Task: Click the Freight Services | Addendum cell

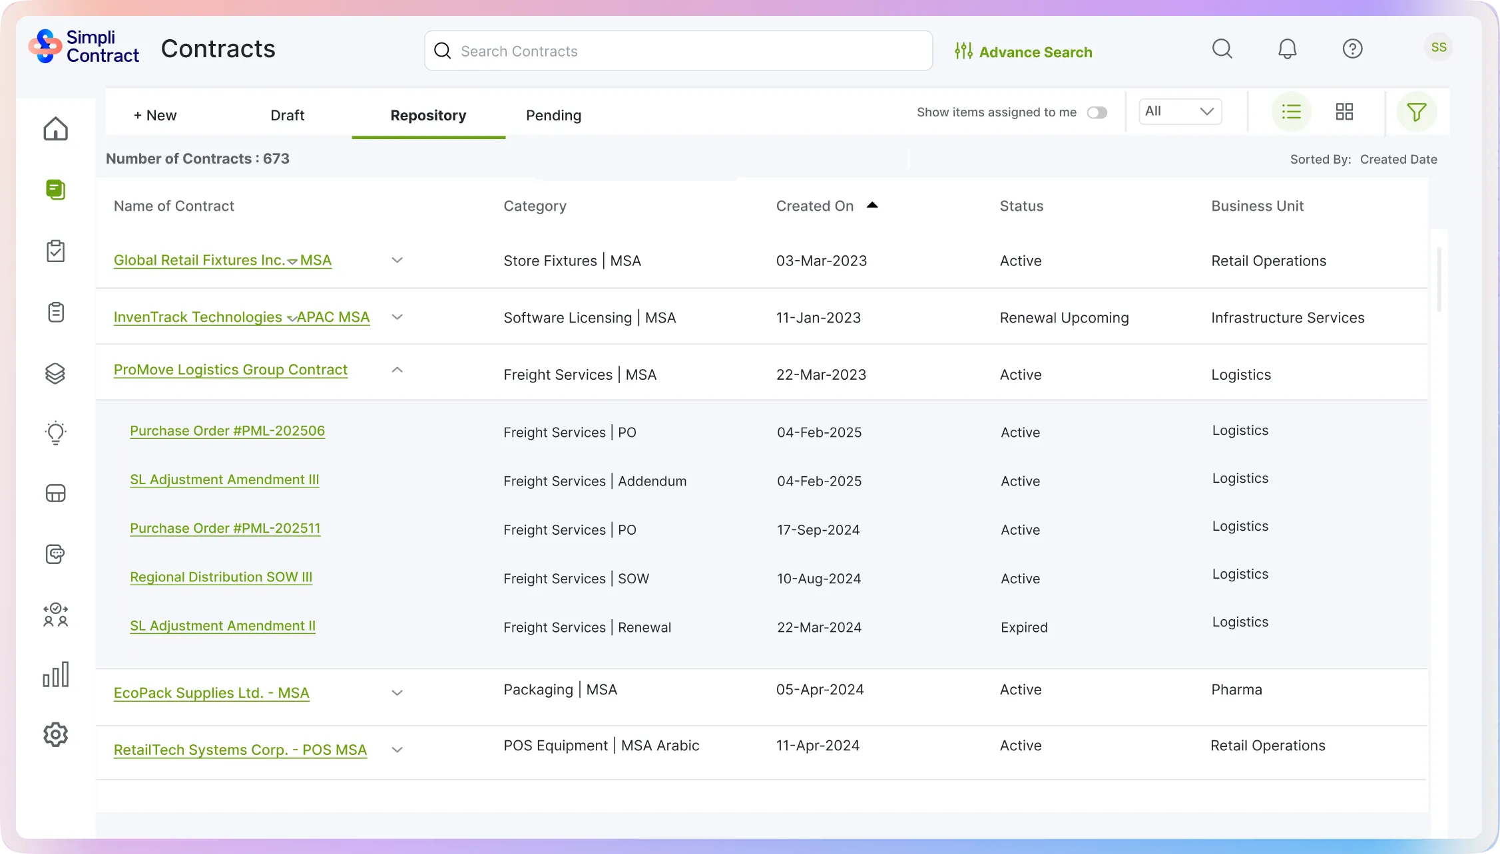Action: pos(595,481)
